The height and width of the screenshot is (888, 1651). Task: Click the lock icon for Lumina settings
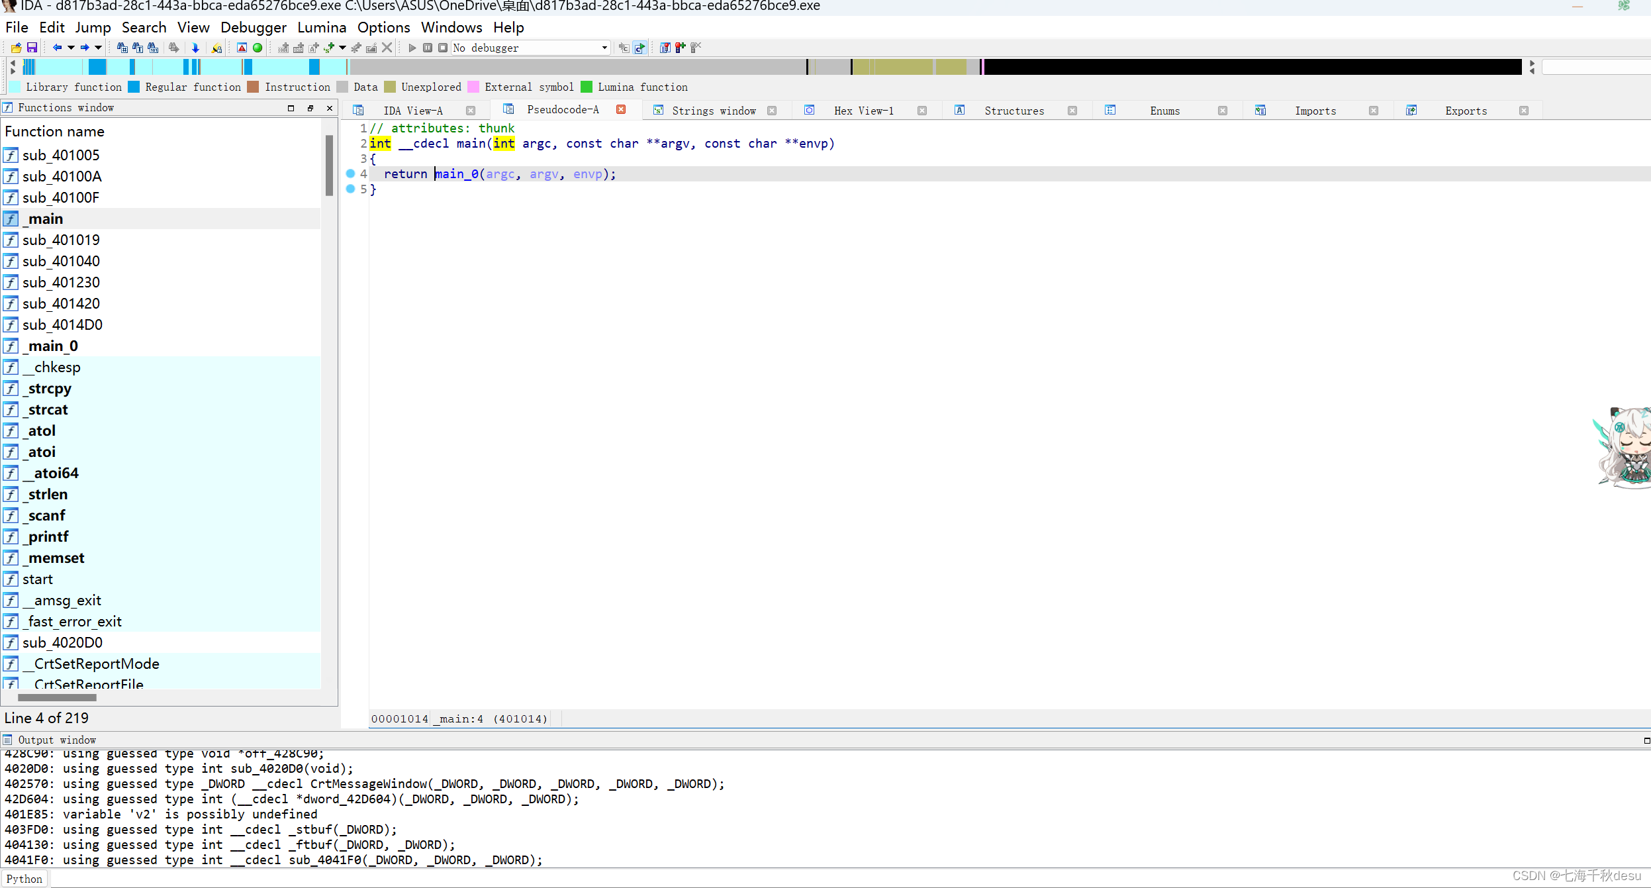pos(216,48)
